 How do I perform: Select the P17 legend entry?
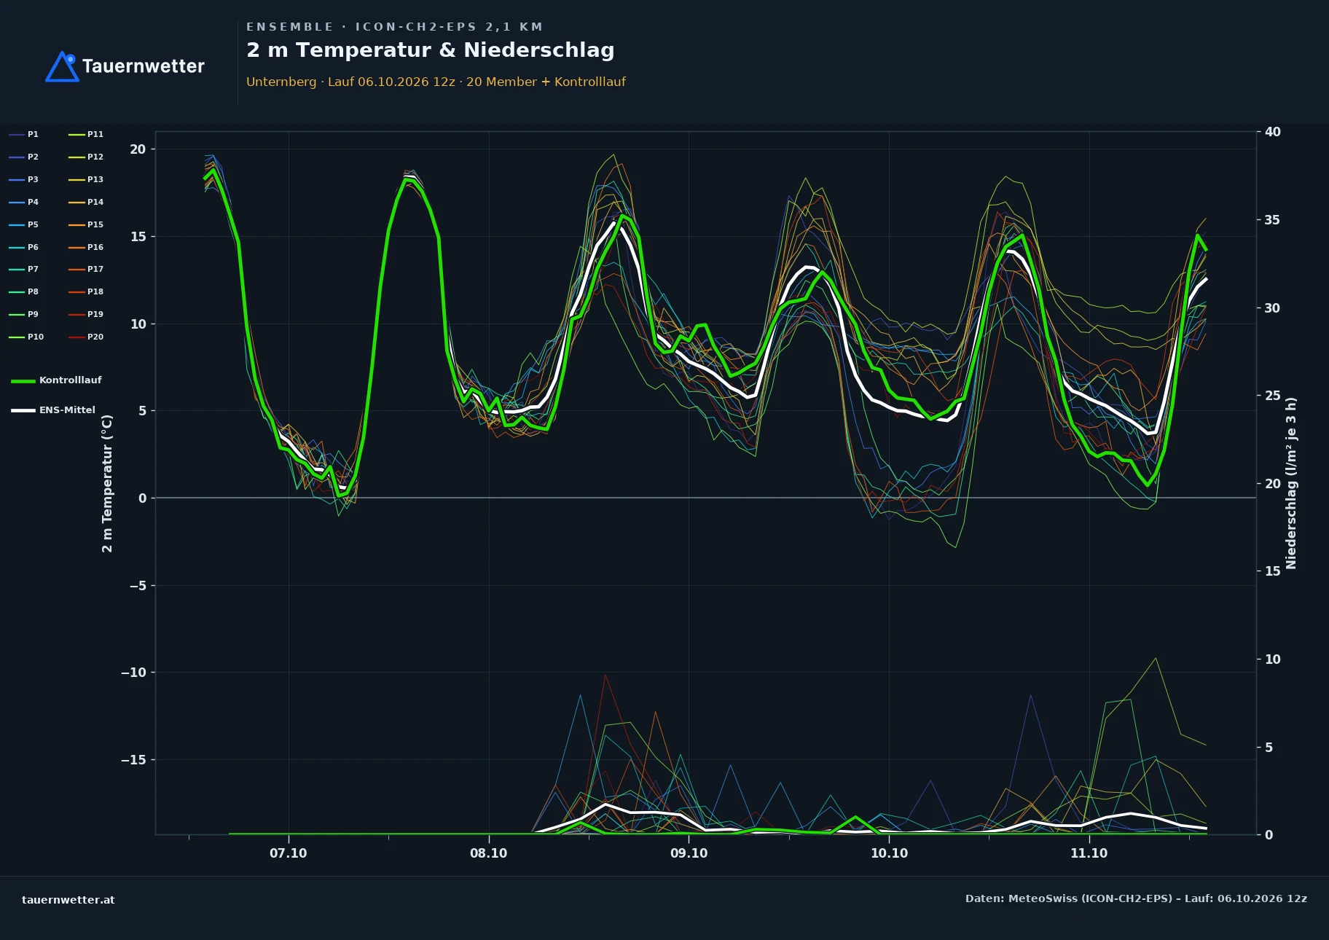[86, 269]
